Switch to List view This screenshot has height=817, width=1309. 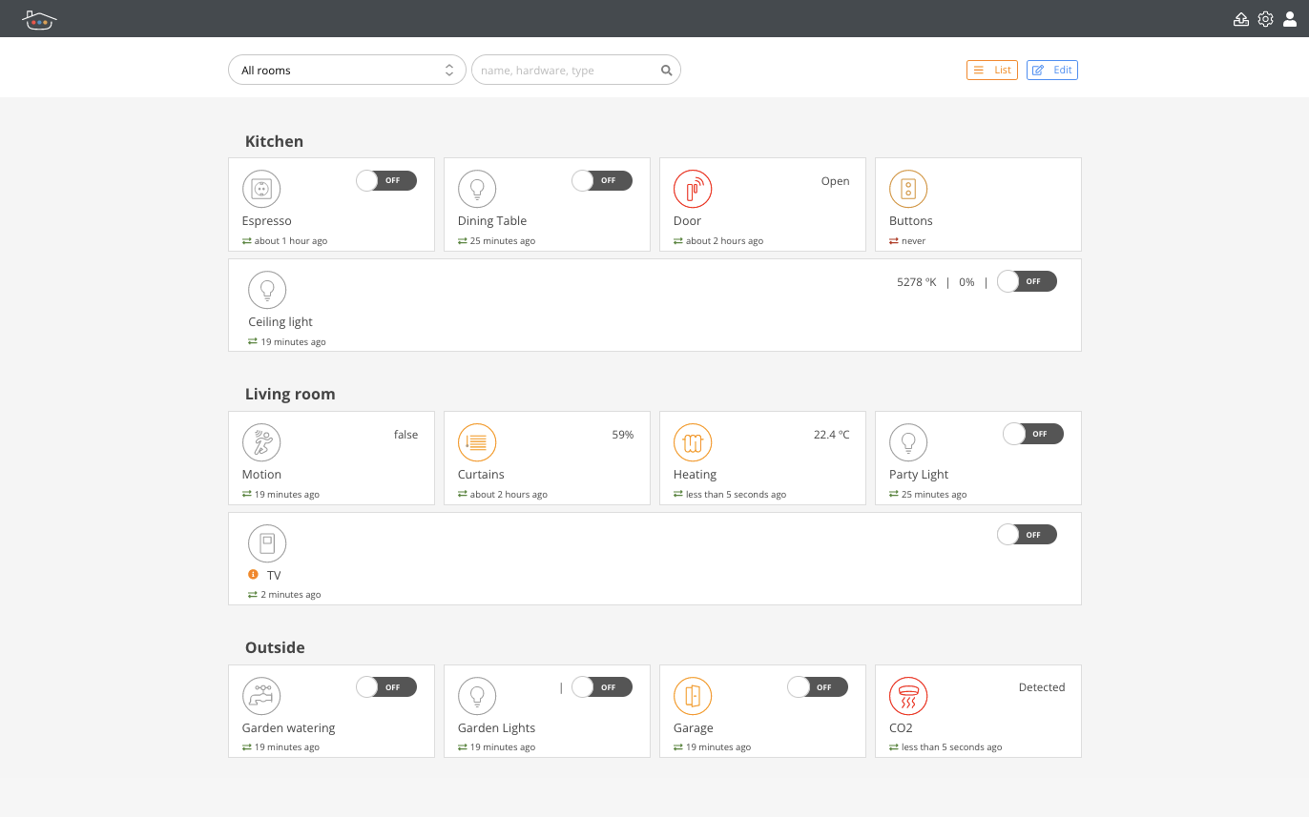992,71
